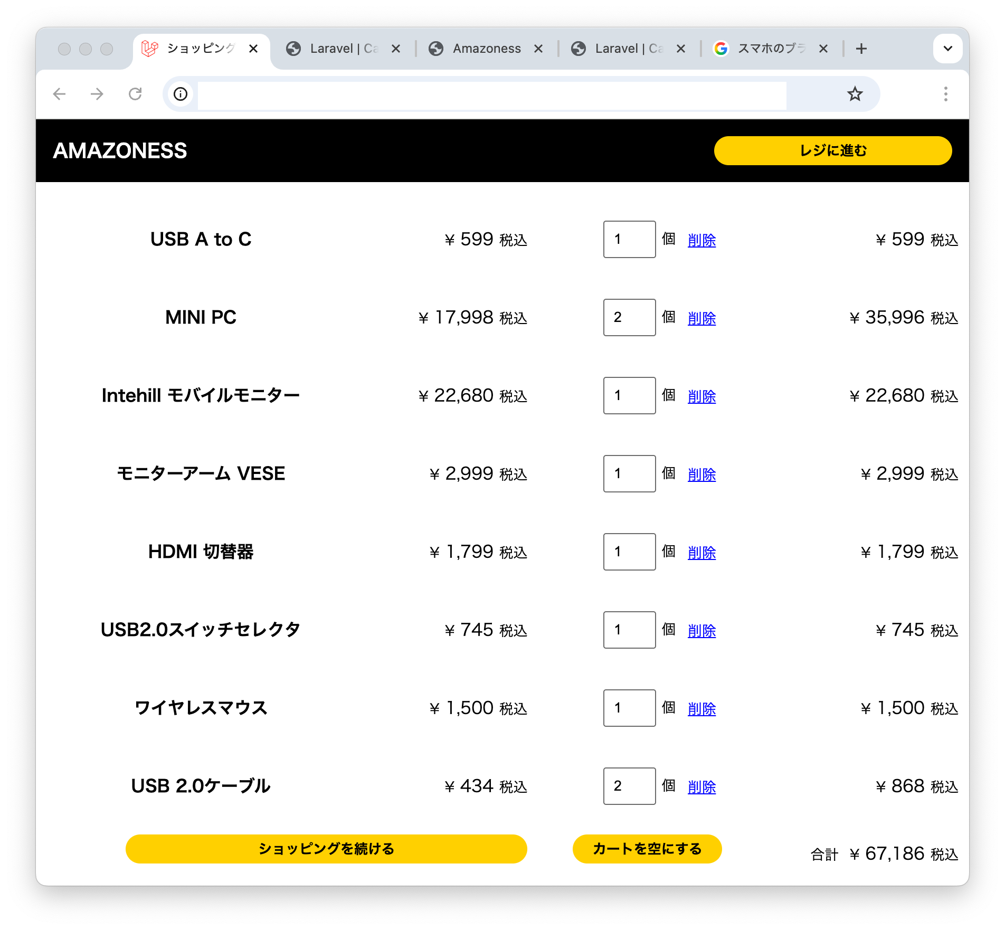Switch to the first Laravel tab
Image resolution: width=1005 pixels, height=930 pixels.
343,49
